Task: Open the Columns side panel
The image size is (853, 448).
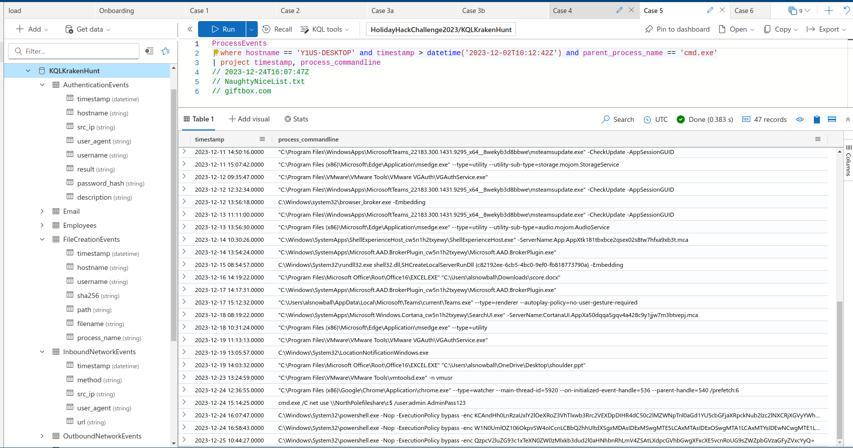Action: click(848, 160)
